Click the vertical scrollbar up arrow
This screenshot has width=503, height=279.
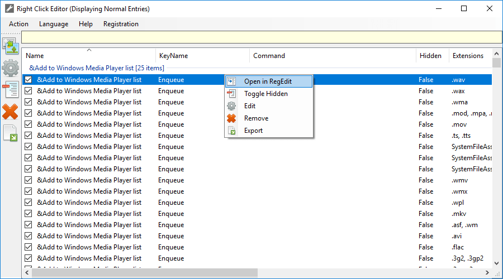[x=497, y=54]
